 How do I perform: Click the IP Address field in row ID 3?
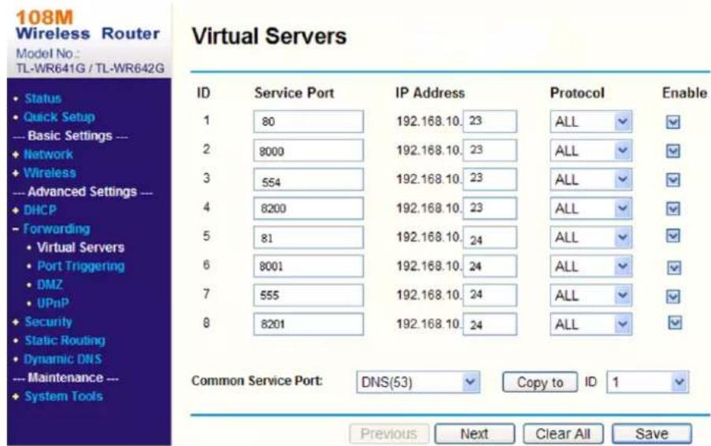click(x=490, y=179)
